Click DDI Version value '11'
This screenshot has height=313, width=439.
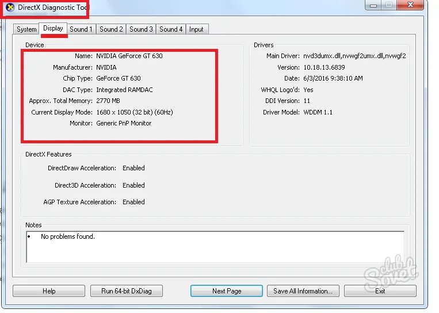(x=307, y=101)
